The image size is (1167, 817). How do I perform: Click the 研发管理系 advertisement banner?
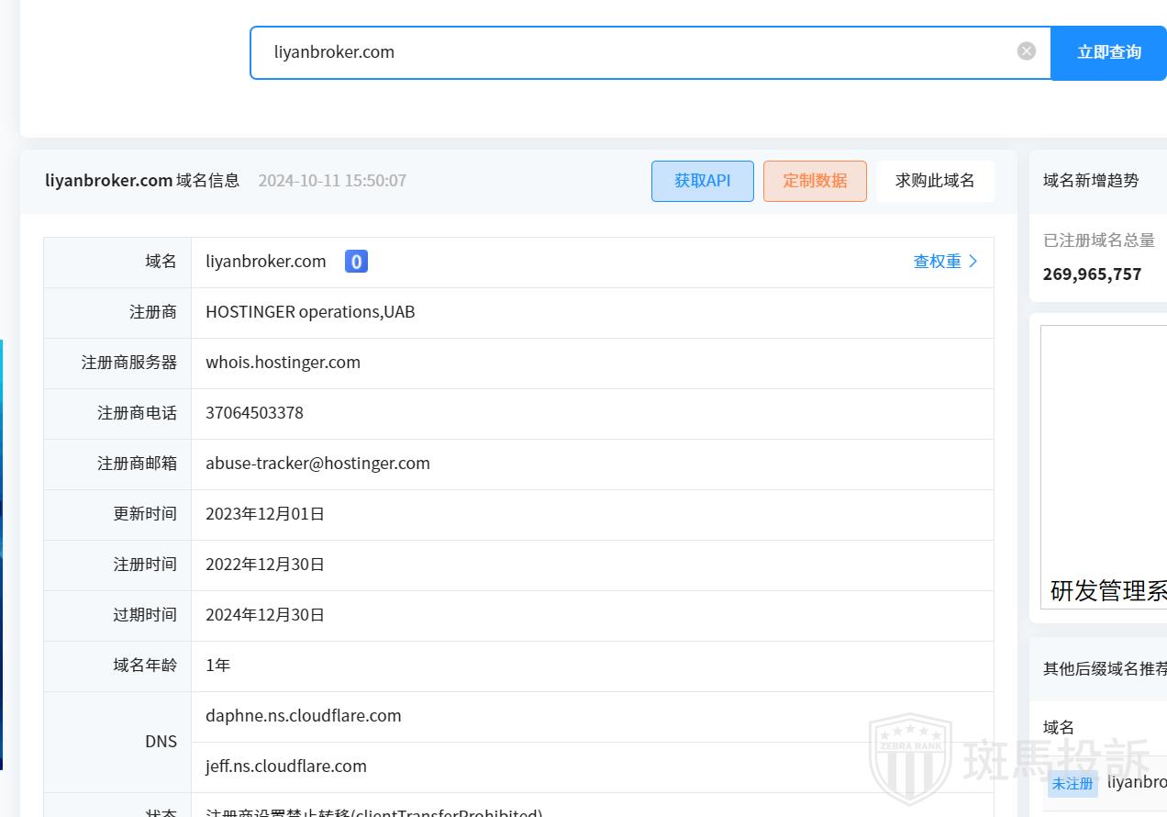1105,468
